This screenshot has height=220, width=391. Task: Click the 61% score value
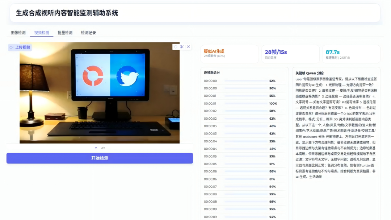272,179
